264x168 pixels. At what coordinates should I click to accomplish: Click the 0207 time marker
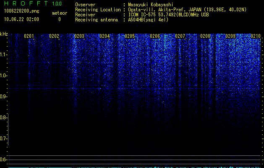[x=180, y=36]
